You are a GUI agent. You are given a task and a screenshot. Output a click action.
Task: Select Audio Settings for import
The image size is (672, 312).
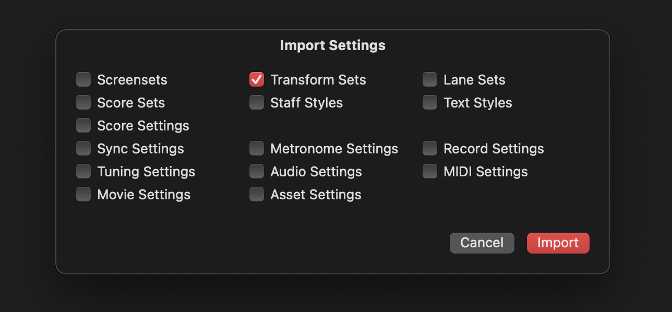pyautogui.click(x=257, y=171)
